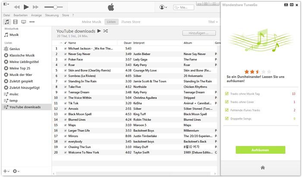This screenshot has width=302, height=177.
Task: Uncheck the Maps track checkbox
Action: click(x=65, y=125)
